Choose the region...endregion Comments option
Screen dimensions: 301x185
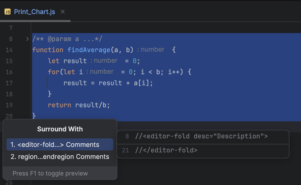click(60, 157)
